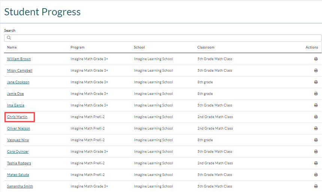View Oliver Nielson's progress details
This screenshot has height=192, width=322.
coord(18,128)
